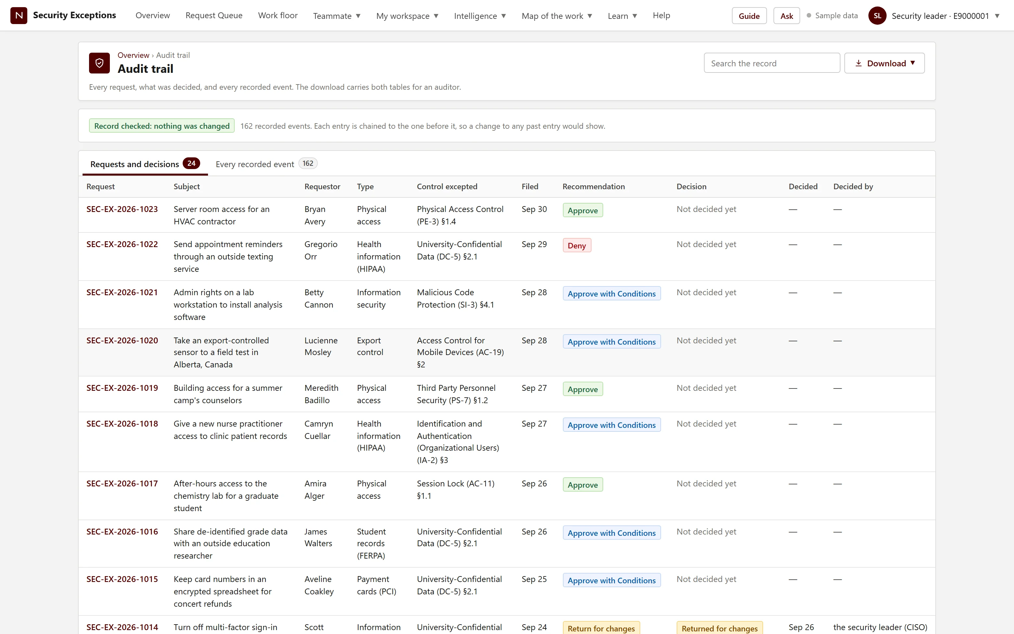Screen dimensions: 1014x634
Task: Click Approve badge for SEC-EX-2026-1023
Action: tap(582, 210)
